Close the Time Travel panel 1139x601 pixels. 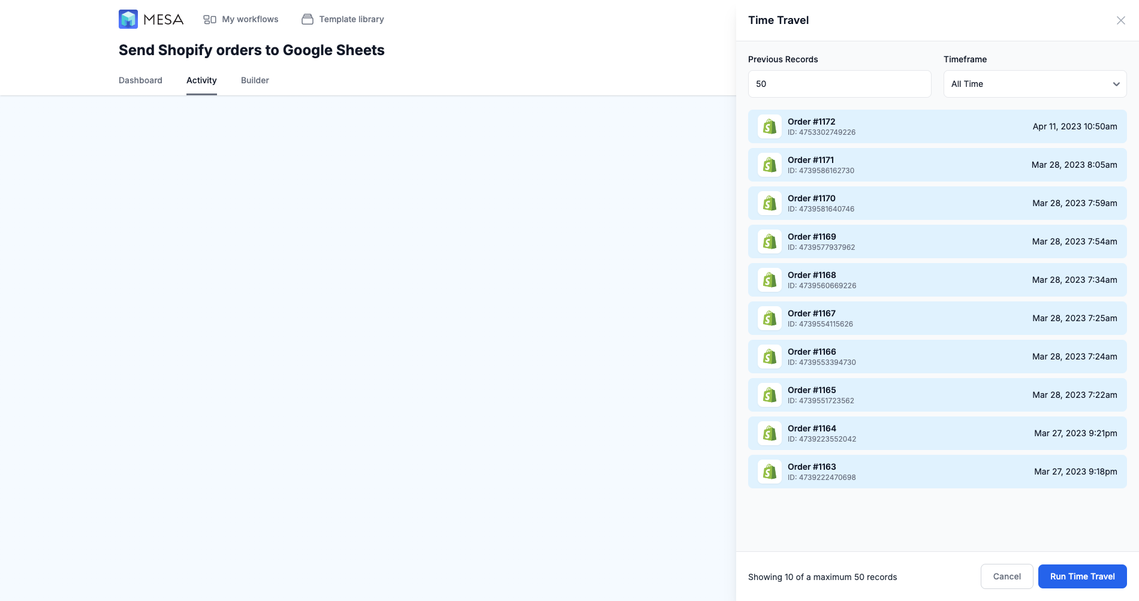coord(1121,20)
